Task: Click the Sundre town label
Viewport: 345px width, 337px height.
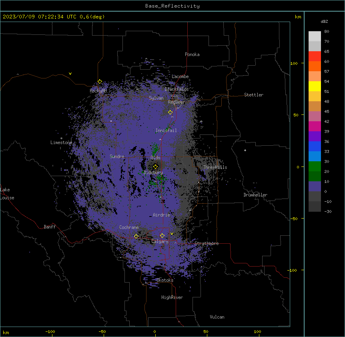Action: 117,156
